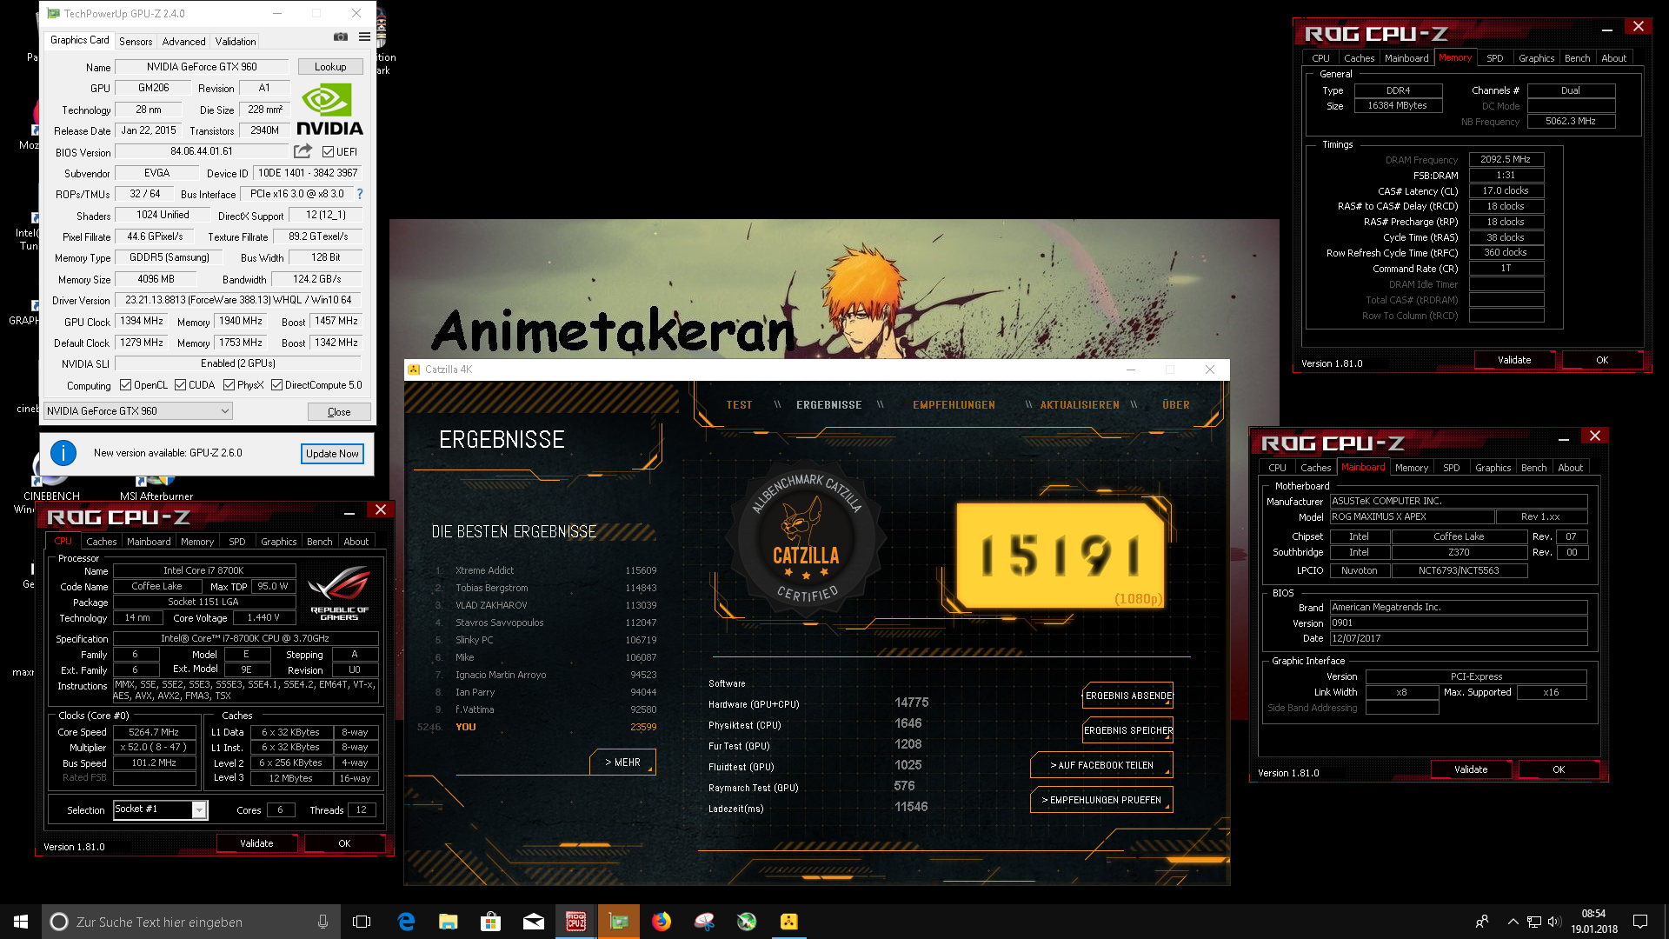Open File Explorer from the taskbar
Viewport: 1669px width, 939px height.
(x=449, y=922)
